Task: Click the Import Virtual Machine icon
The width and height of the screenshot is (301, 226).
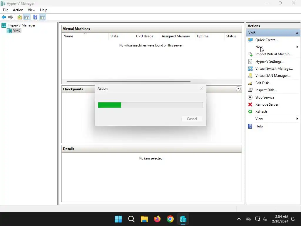Action: pos(250,54)
